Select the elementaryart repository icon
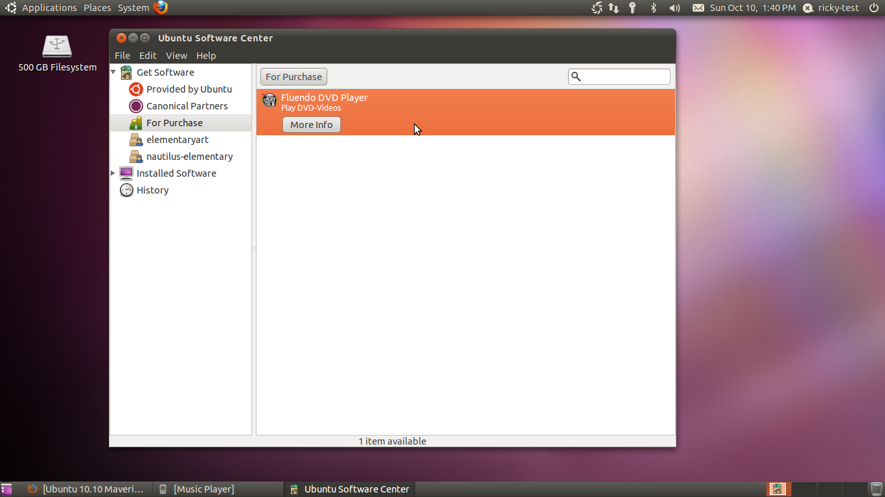 tap(135, 140)
